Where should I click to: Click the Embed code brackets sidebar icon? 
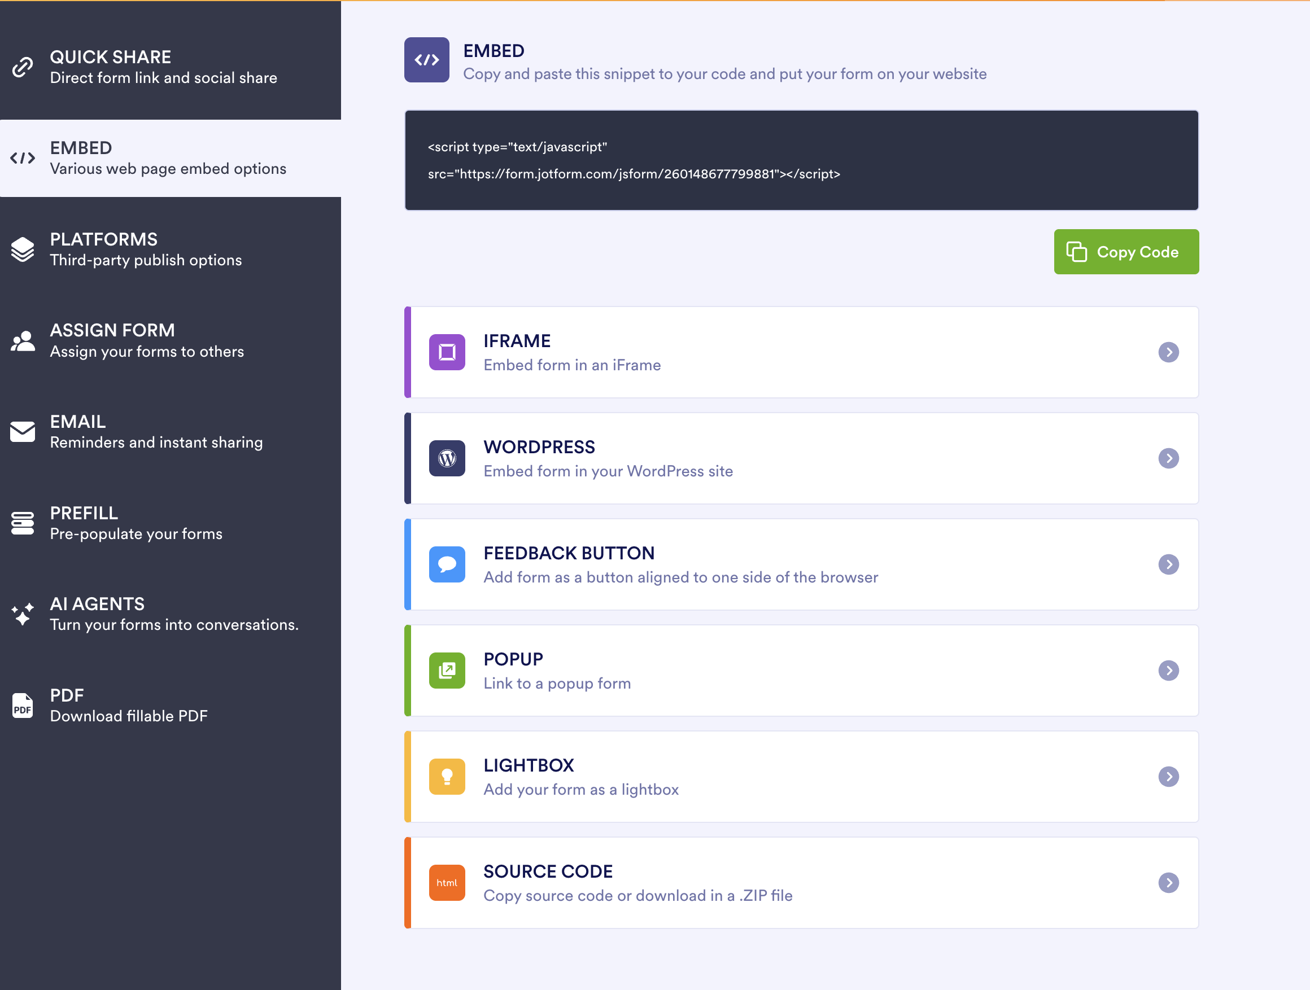[23, 158]
